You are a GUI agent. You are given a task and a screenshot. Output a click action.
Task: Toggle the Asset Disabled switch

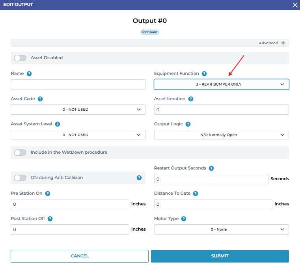click(20, 58)
